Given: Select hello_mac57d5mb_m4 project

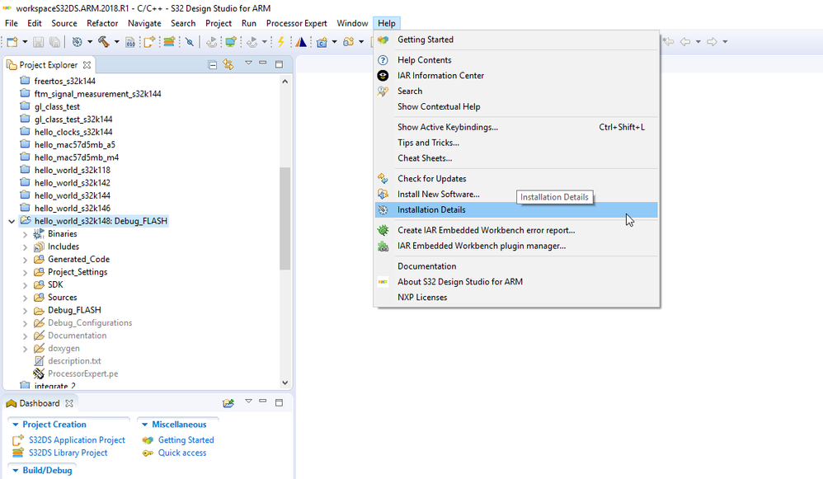Looking at the screenshot, I should click(x=76, y=157).
